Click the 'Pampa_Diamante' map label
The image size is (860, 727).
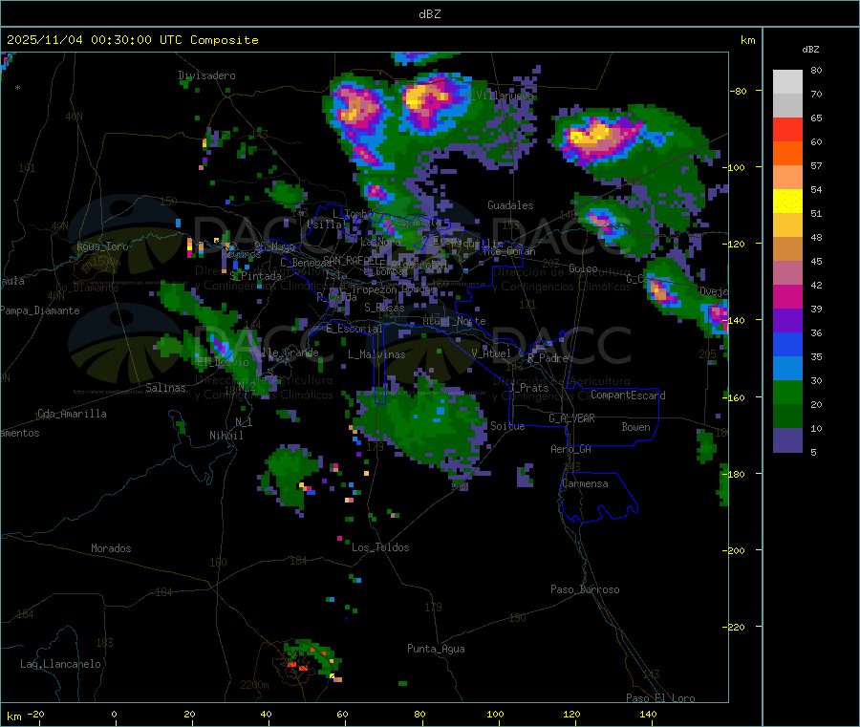click(x=40, y=310)
